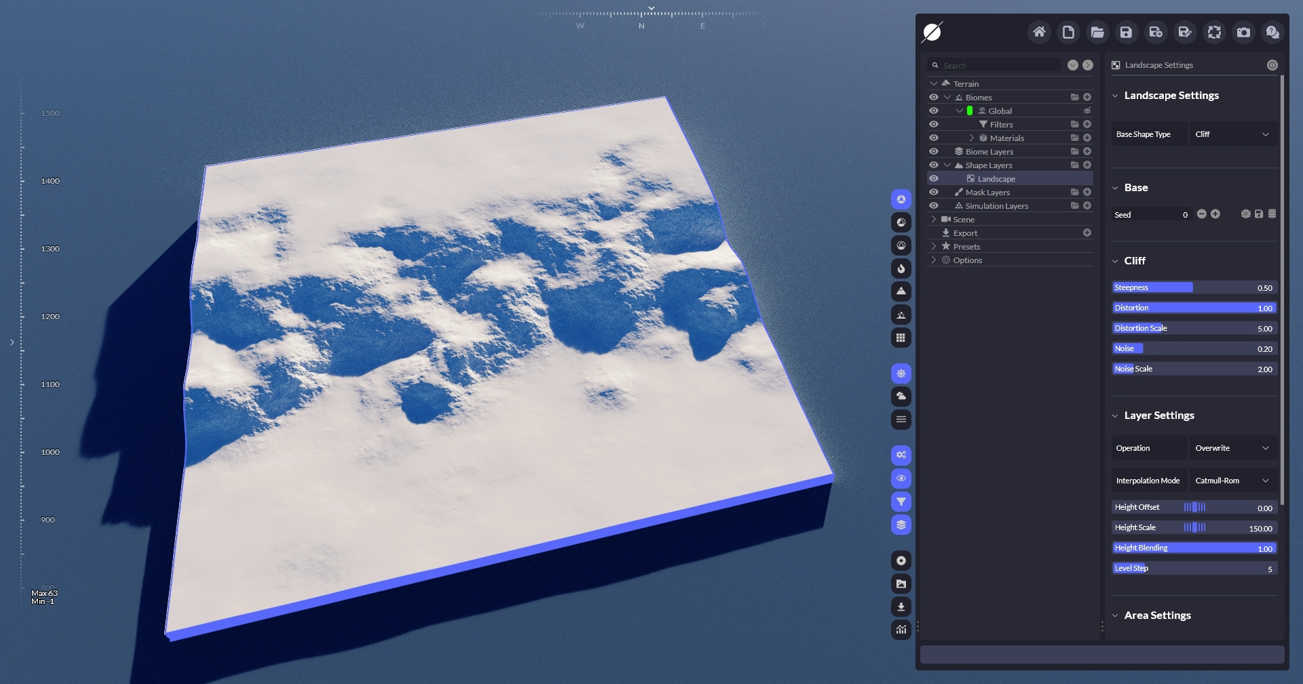This screenshot has height=684, width=1303.
Task: Open a project with the folder icon
Action: tap(1097, 33)
